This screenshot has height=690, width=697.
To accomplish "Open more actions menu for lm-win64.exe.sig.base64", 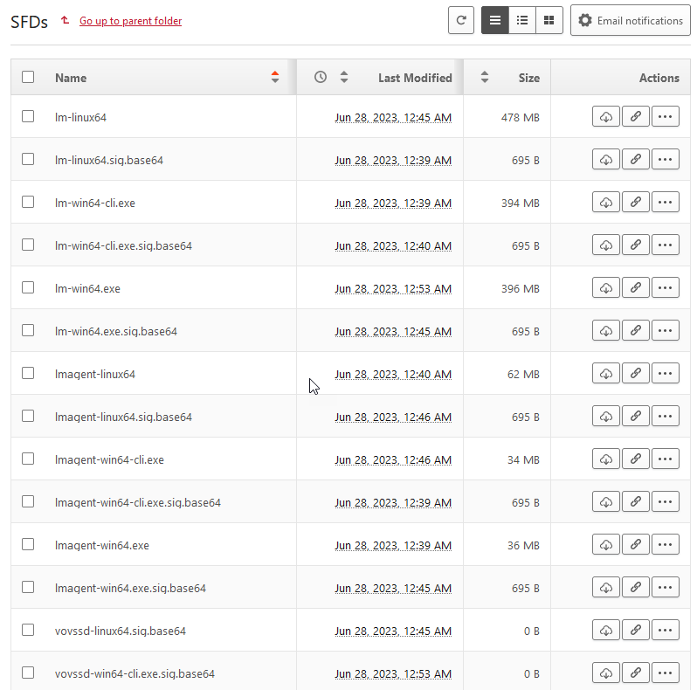I will pos(665,330).
